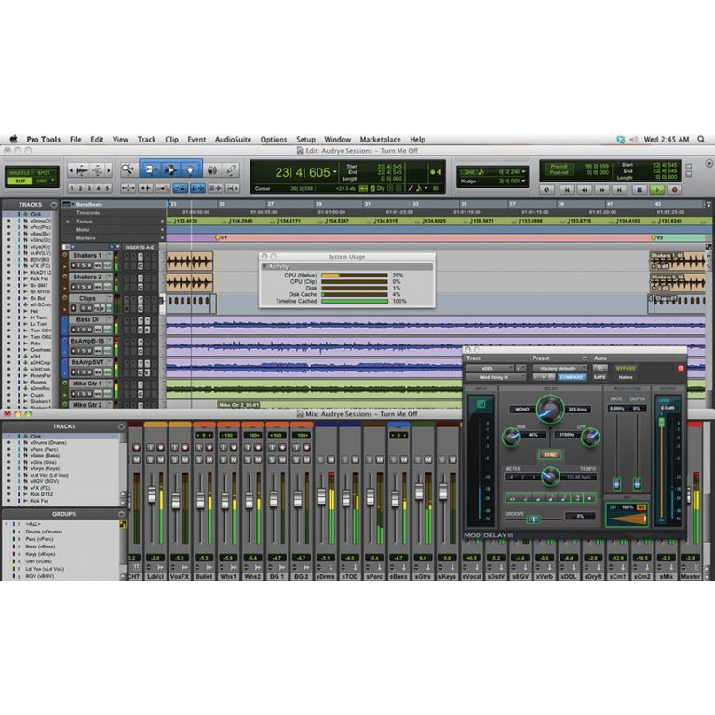Open the AudioSuite menu
The width and height of the screenshot is (715, 715).
click(233, 140)
